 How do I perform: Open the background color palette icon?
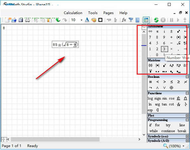94,20
